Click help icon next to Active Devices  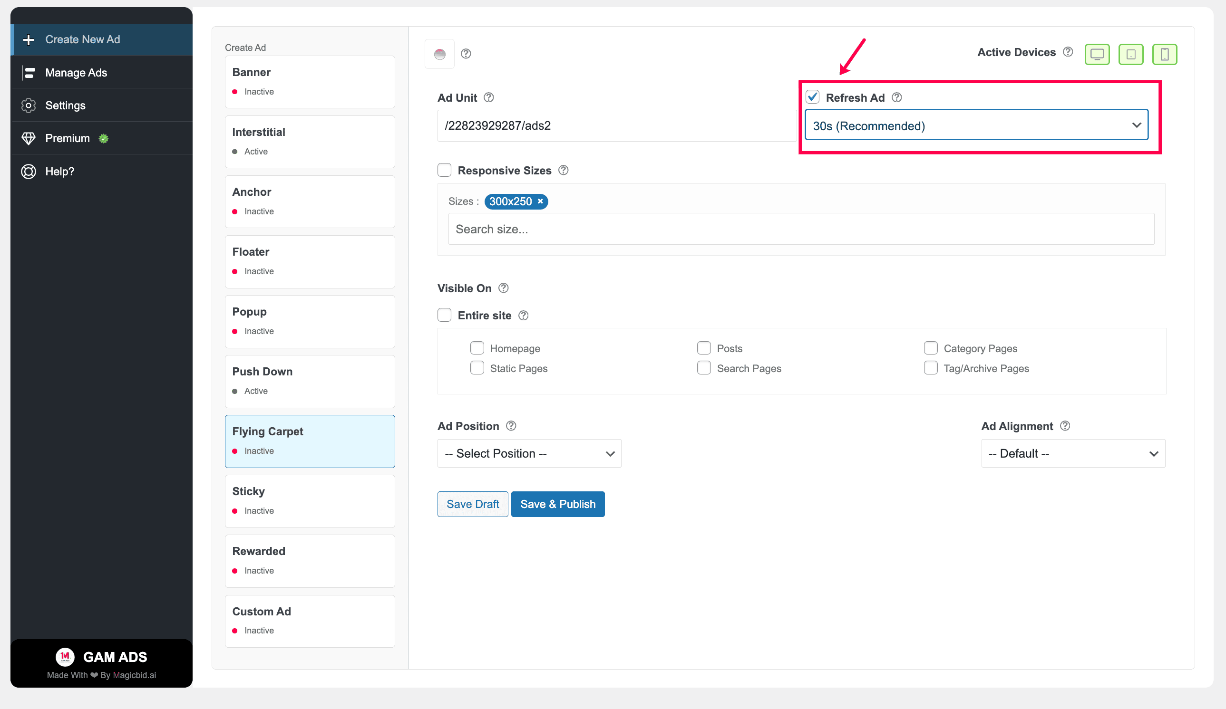[x=1068, y=52]
